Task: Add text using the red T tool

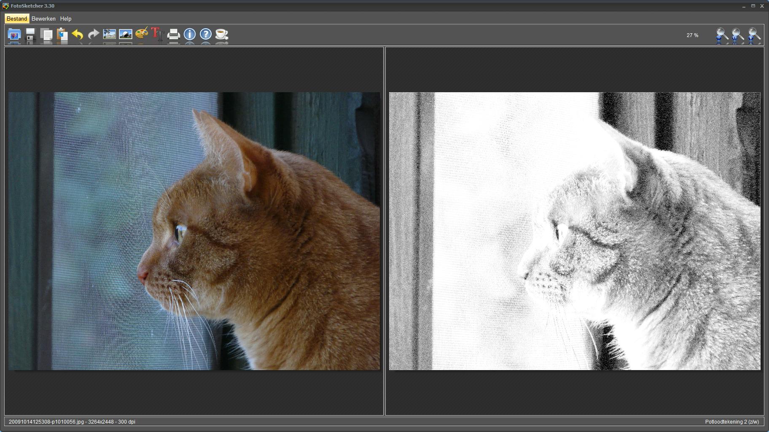Action: point(157,34)
